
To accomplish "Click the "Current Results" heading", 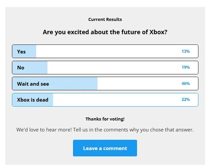I will [x=105, y=20].
